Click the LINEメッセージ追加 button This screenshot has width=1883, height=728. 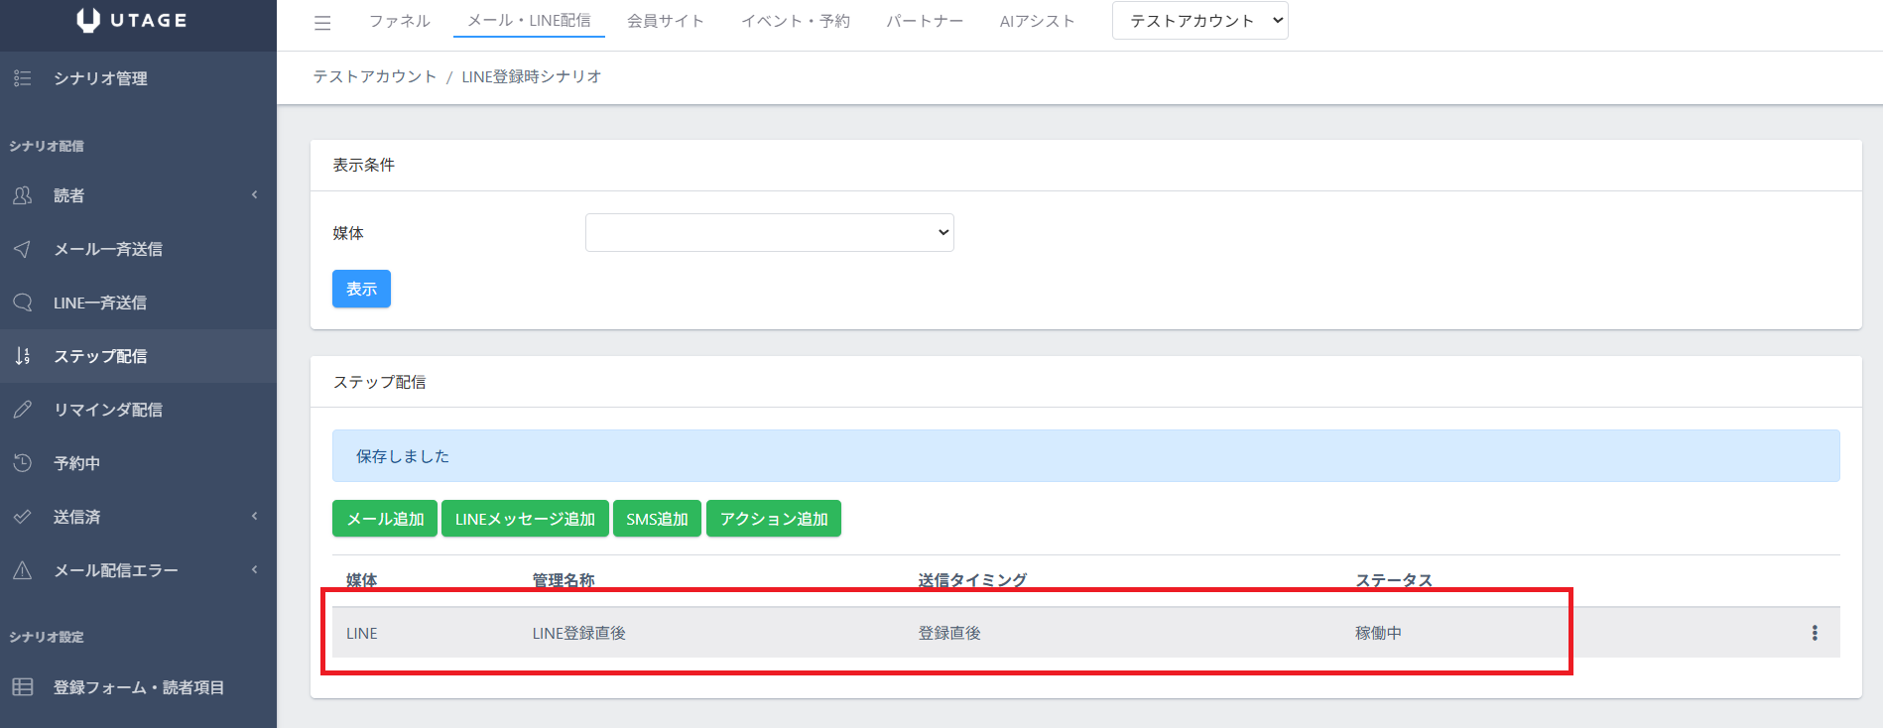pyautogui.click(x=525, y=519)
